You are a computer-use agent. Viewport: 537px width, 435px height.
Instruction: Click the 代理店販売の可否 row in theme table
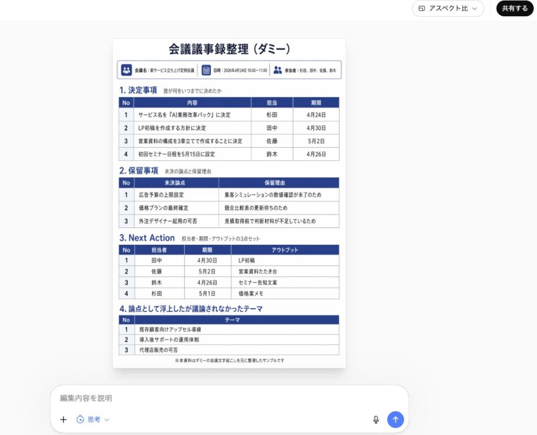tap(158, 350)
